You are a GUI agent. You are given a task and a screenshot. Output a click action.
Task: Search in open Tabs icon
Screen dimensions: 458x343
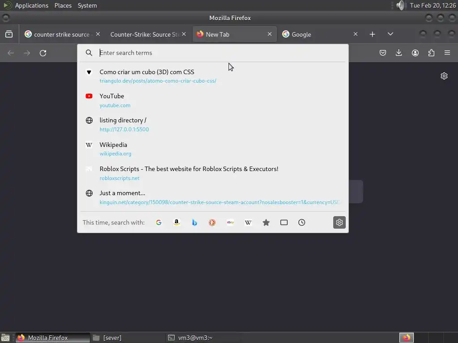(284, 222)
